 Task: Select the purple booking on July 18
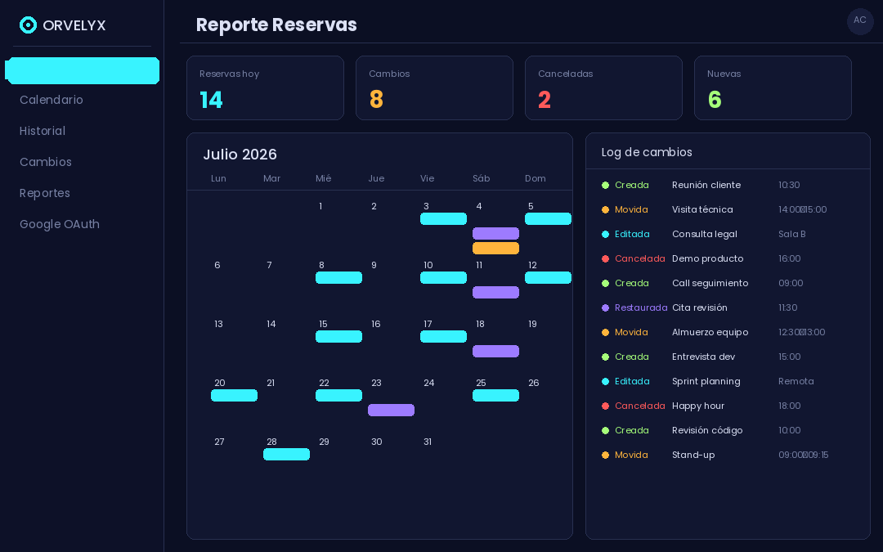pyautogui.click(x=495, y=351)
